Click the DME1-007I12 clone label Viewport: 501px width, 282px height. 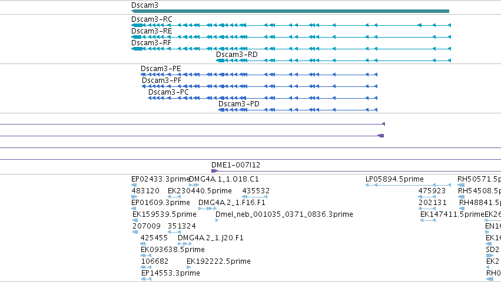pos(236,165)
